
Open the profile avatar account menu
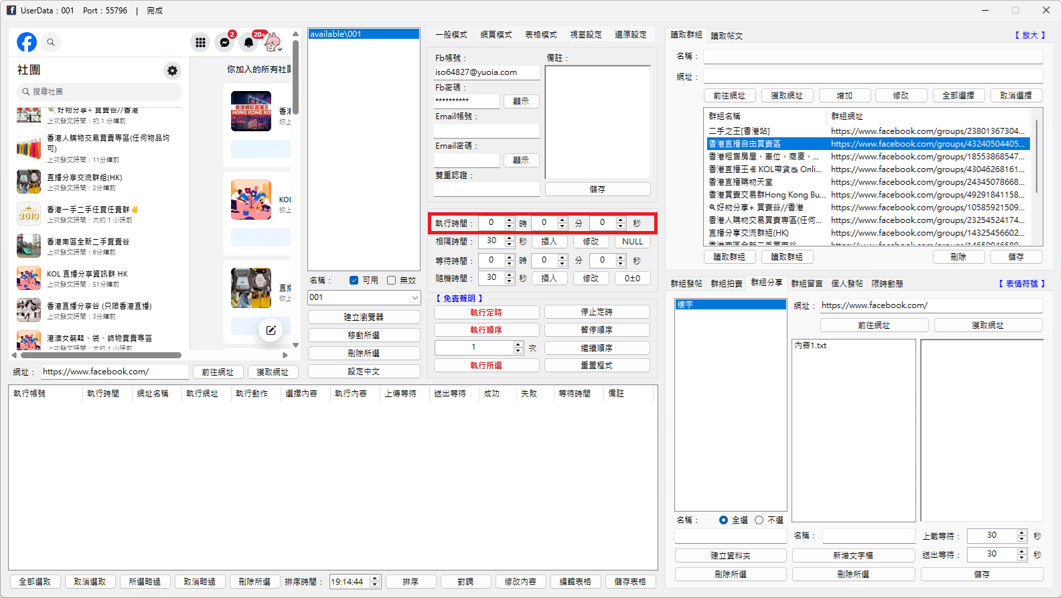pos(273,42)
